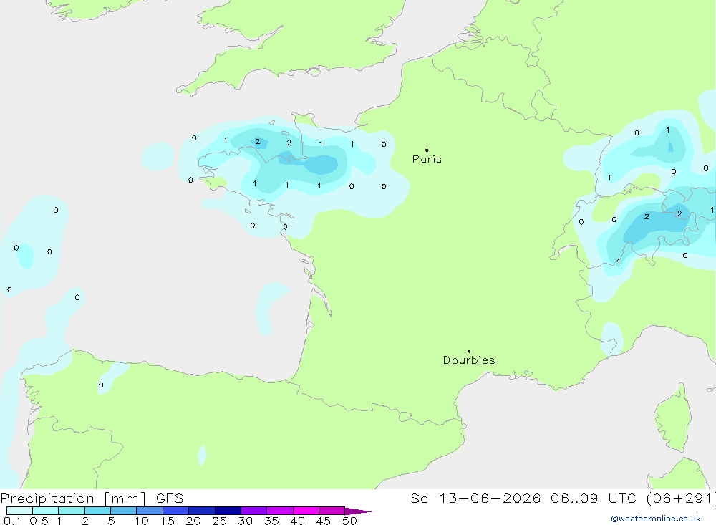
Task: Open the weatheronline.co.uk copyright link
Action: coord(655,519)
